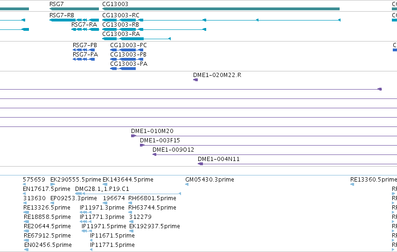This screenshot has height=252, width=397.
Task: Select the 196674 feature label
Action: point(114,198)
